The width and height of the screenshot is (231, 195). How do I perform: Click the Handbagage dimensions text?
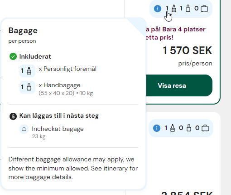pyautogui.click(x=66, y=93)
